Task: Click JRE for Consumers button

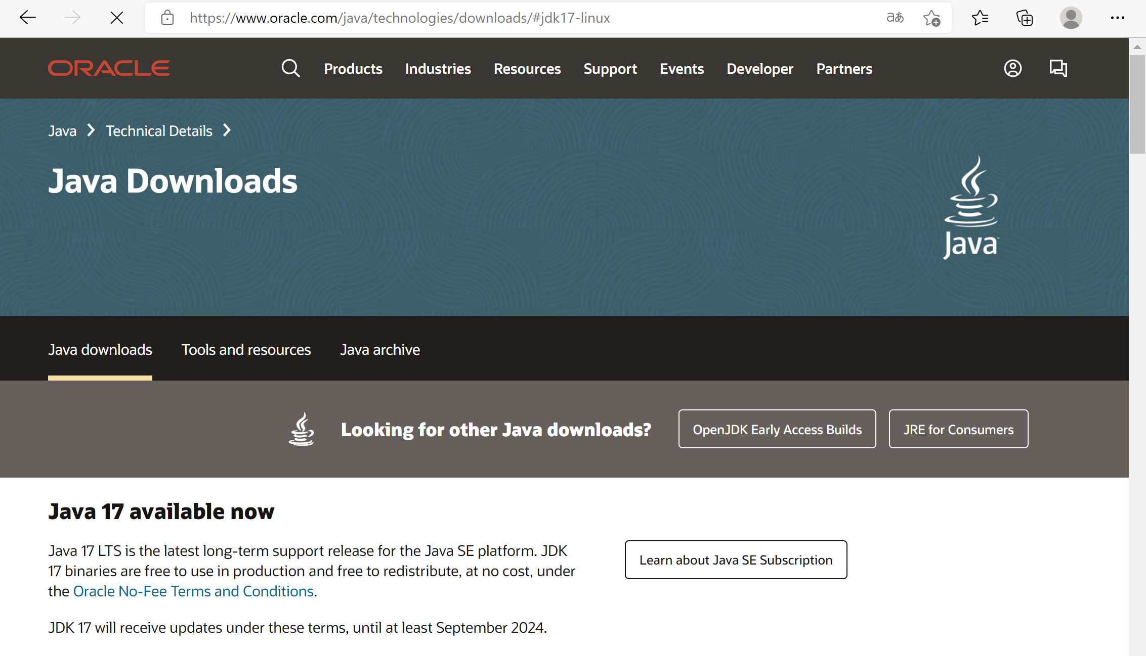Action: coord(958,429)
